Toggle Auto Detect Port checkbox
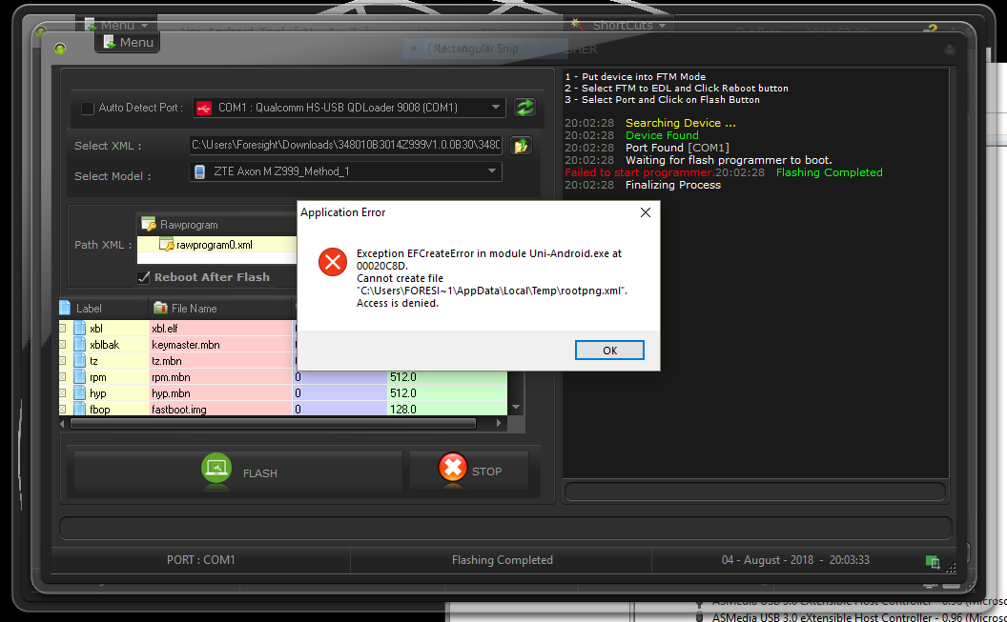 click(x=88, y=109)
